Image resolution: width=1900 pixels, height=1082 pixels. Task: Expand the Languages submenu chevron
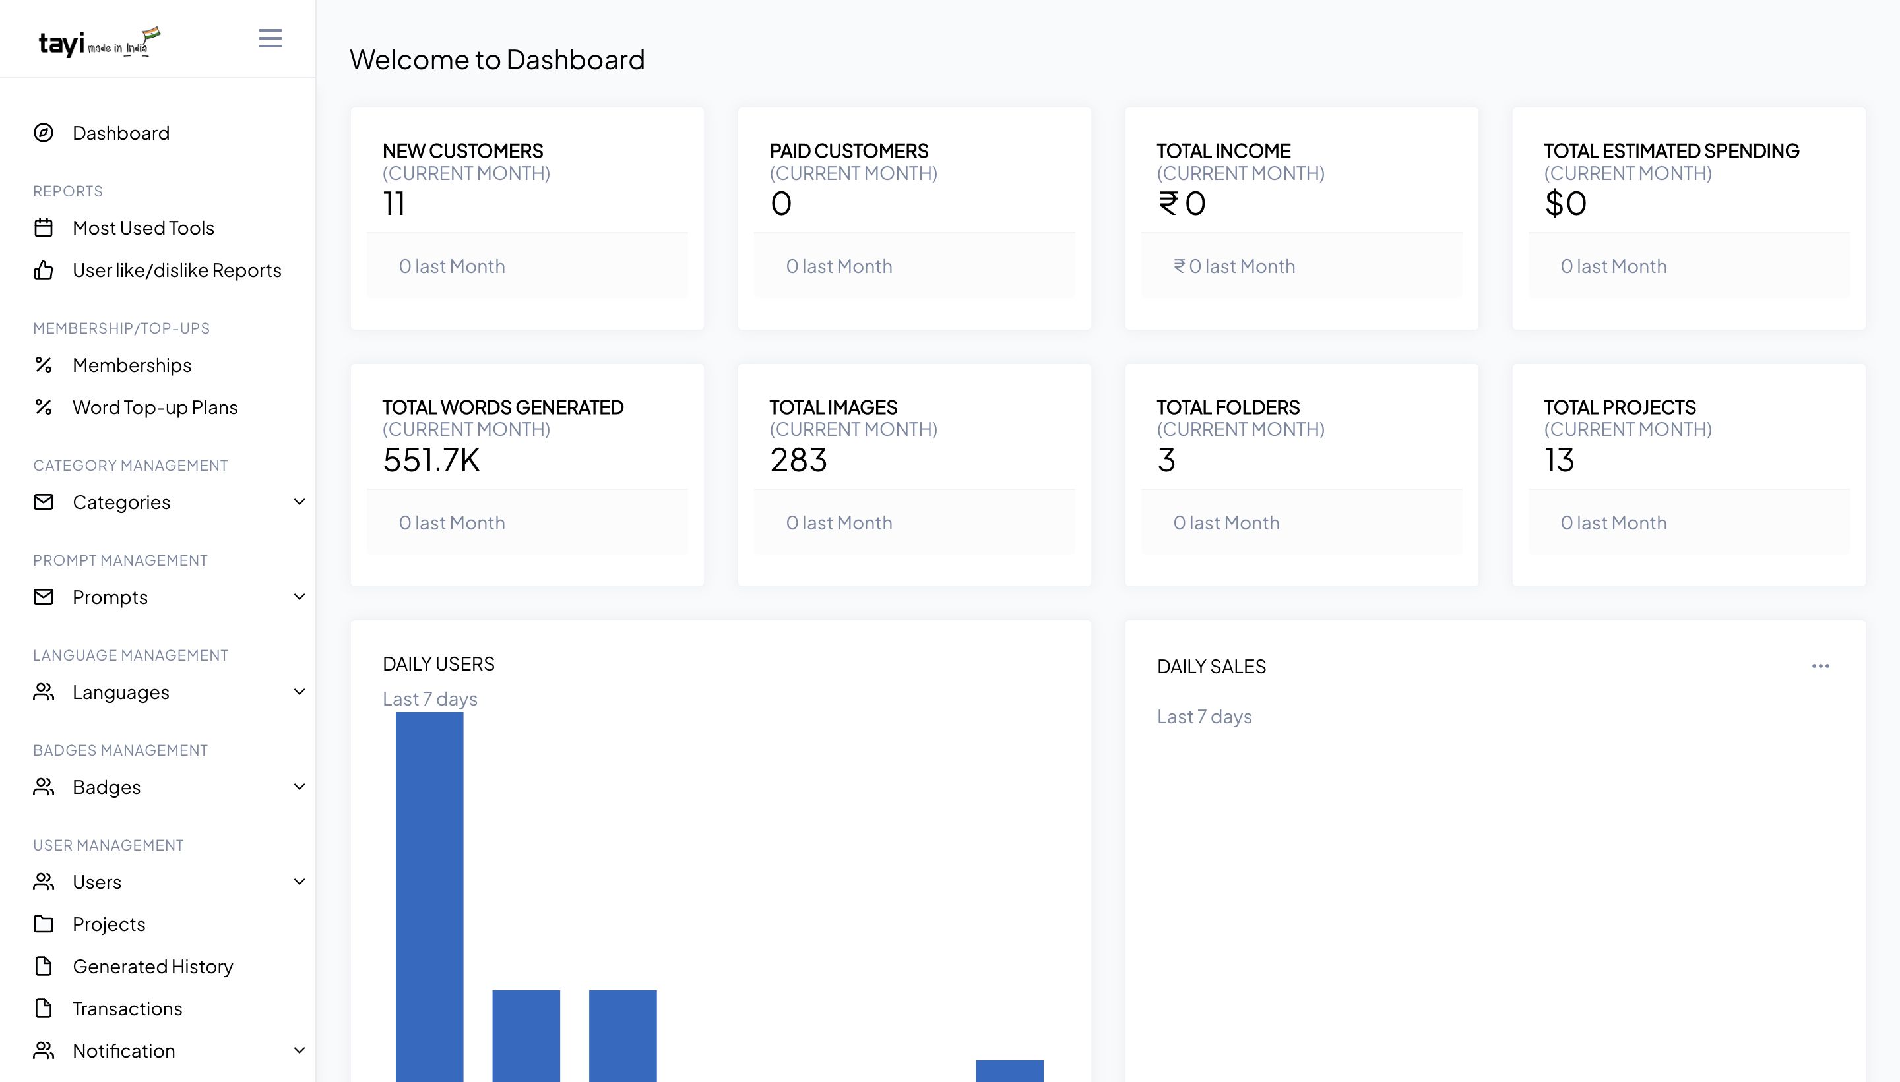(x=299, y=692)
